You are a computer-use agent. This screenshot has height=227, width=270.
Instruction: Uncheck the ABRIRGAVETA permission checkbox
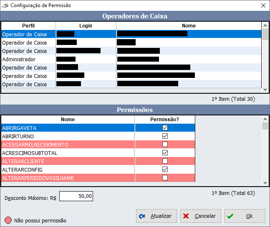click(x=165, y=128)
